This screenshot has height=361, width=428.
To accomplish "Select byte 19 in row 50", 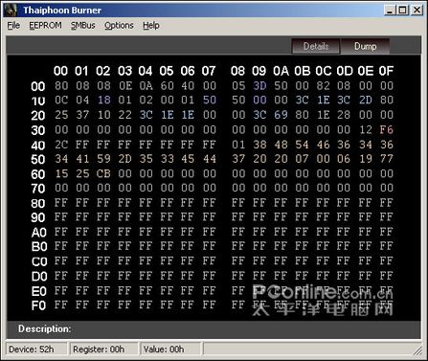I will (366, 159).
